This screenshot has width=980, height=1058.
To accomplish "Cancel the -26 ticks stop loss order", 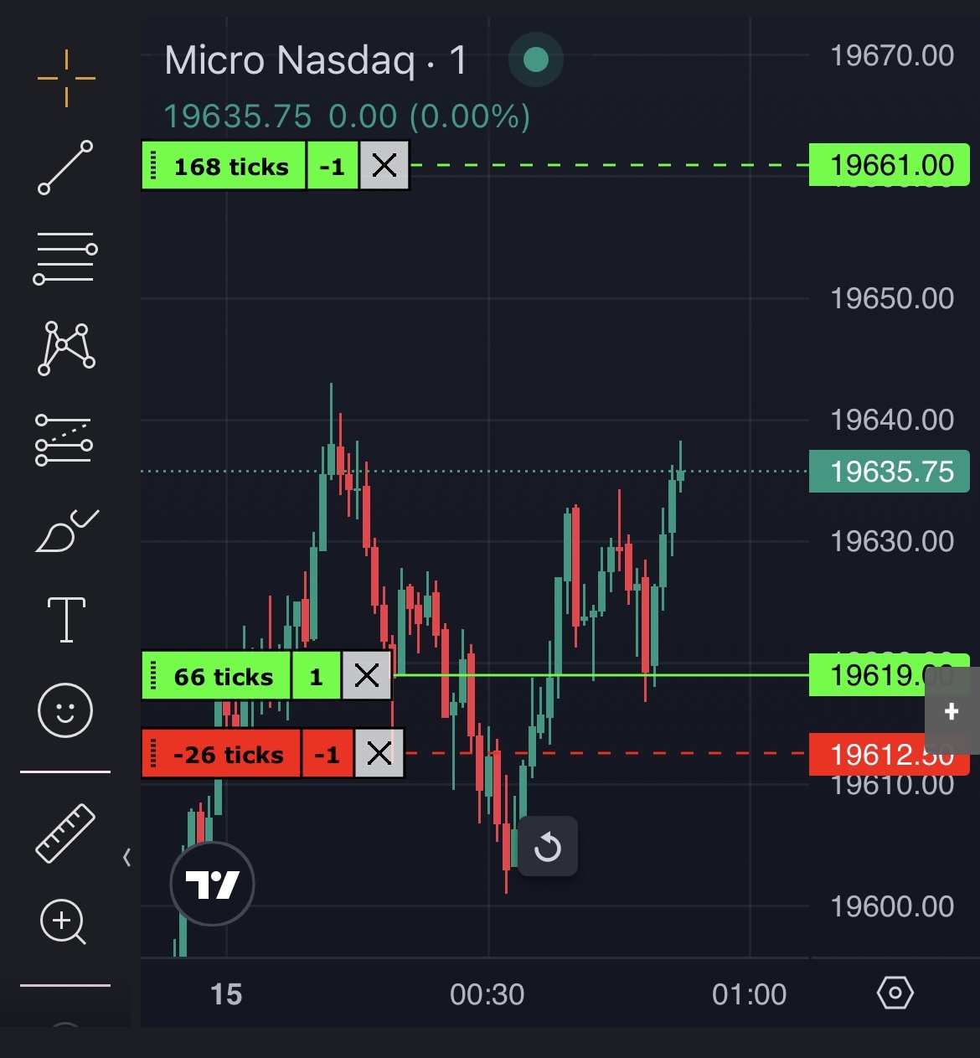I will click(379, 754).
